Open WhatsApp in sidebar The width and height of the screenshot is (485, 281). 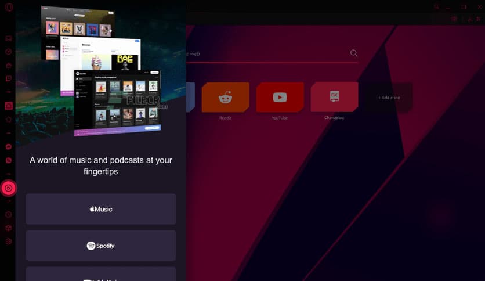click(9, 160)
